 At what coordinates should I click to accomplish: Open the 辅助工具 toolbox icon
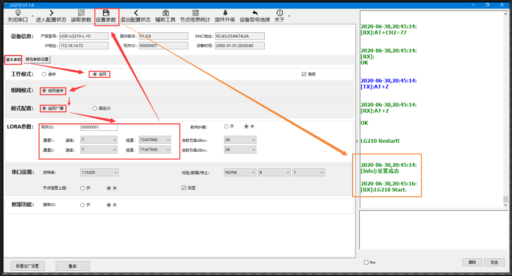[x=165, y=13]
